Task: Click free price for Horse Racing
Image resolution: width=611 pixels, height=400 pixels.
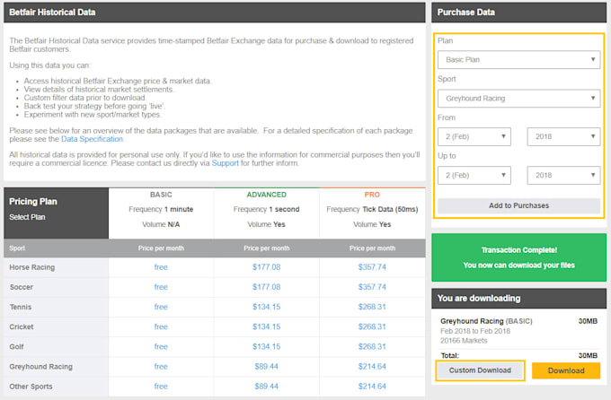Action: (x=161, y=267)
